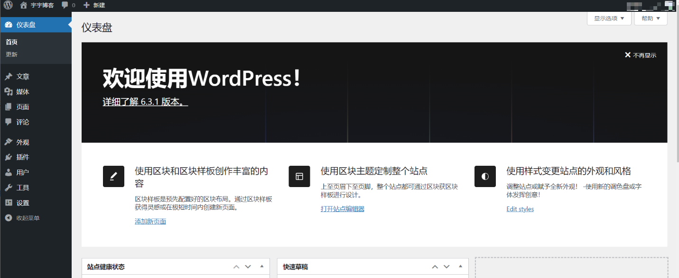Image resolution: width=679 pixels, height=278 pixels.
Task: Click the heading 使用区块主题定制整个站点
Action: pos(374,171)
